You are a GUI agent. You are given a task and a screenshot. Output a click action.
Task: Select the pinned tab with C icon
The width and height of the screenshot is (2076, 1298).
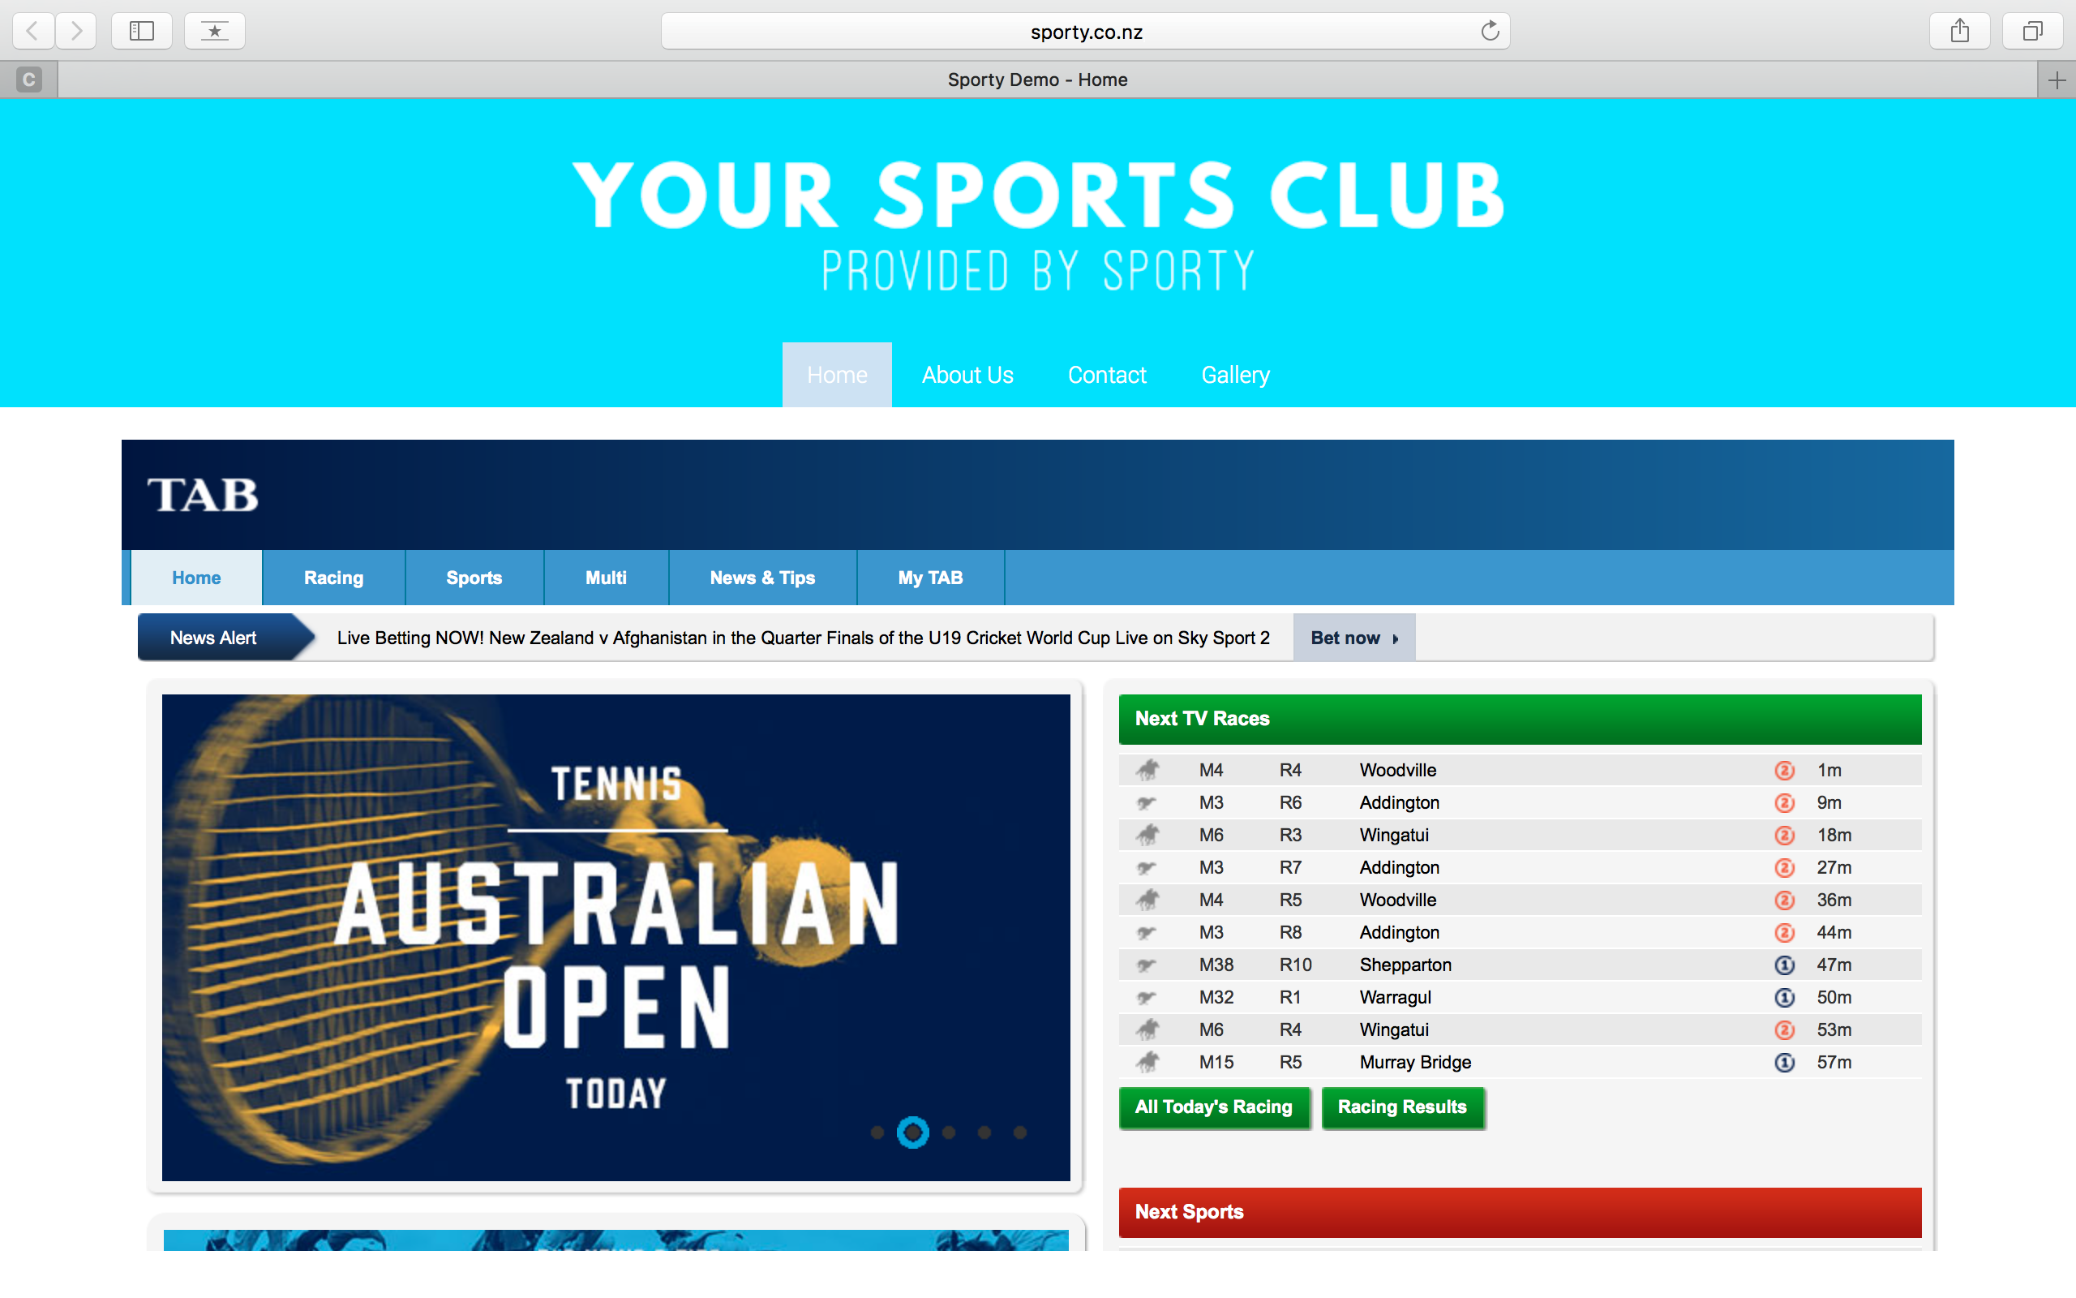(28, 80)
